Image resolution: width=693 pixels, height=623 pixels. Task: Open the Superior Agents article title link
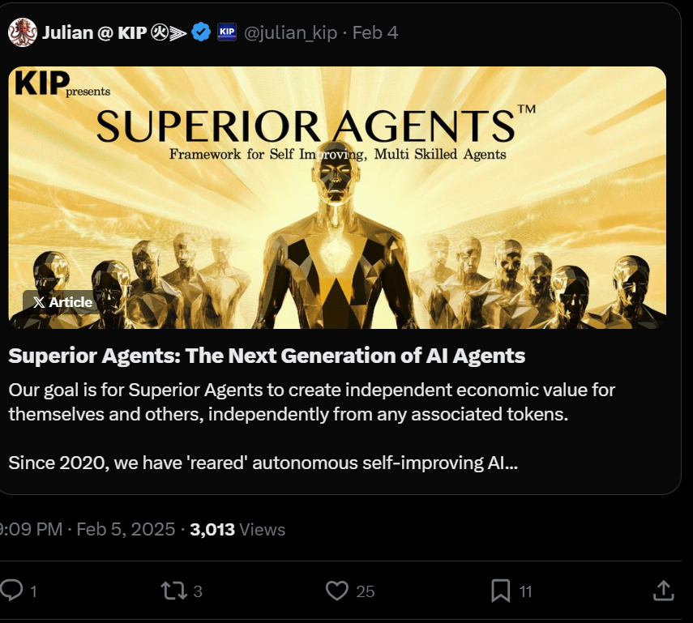pos(267,356)
